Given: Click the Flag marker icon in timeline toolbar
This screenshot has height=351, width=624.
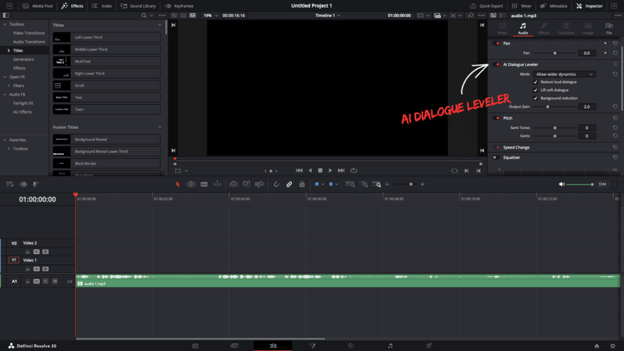Looking at the screenshot, I should (317, 184).
